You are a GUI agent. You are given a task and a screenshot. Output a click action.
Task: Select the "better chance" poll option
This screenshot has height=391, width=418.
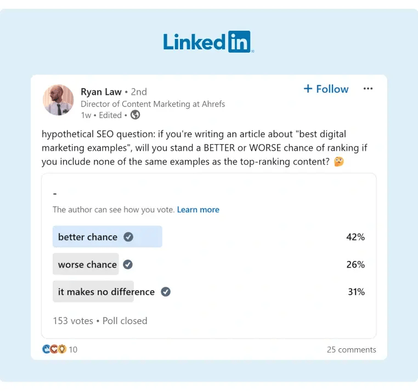88,237
